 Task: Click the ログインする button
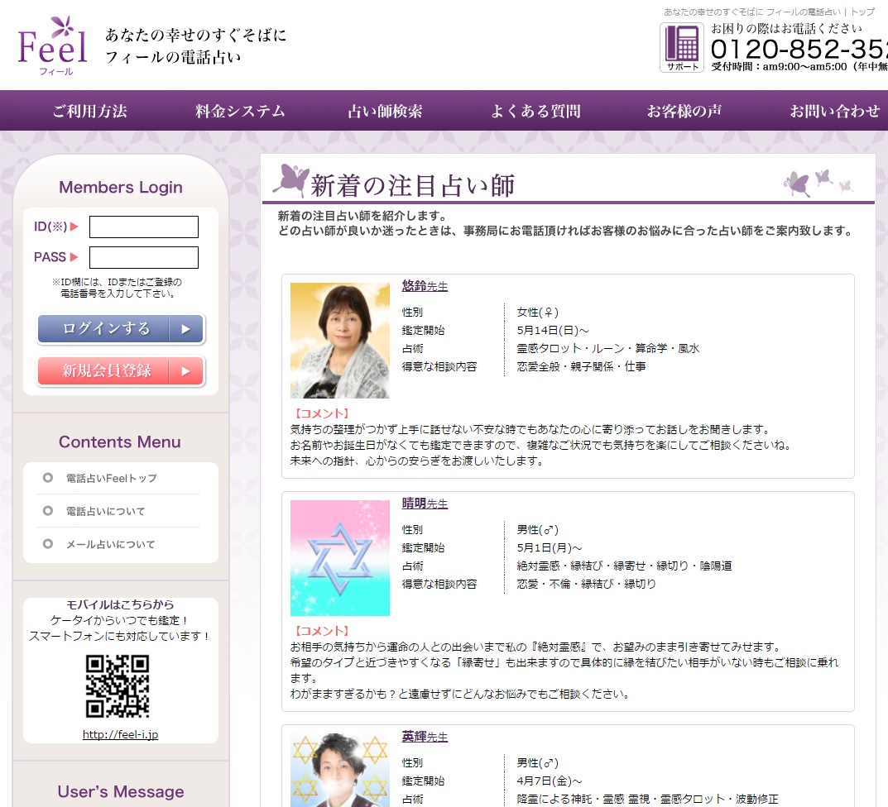[x=120, y=328]
